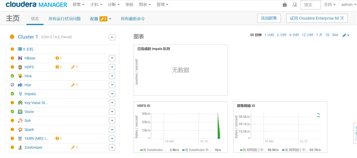The image size is (357, 158).
Task: Click the HBase service icon
Action: (20, 58)
